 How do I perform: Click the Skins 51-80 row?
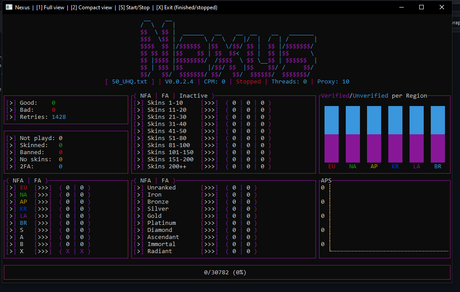202,138
